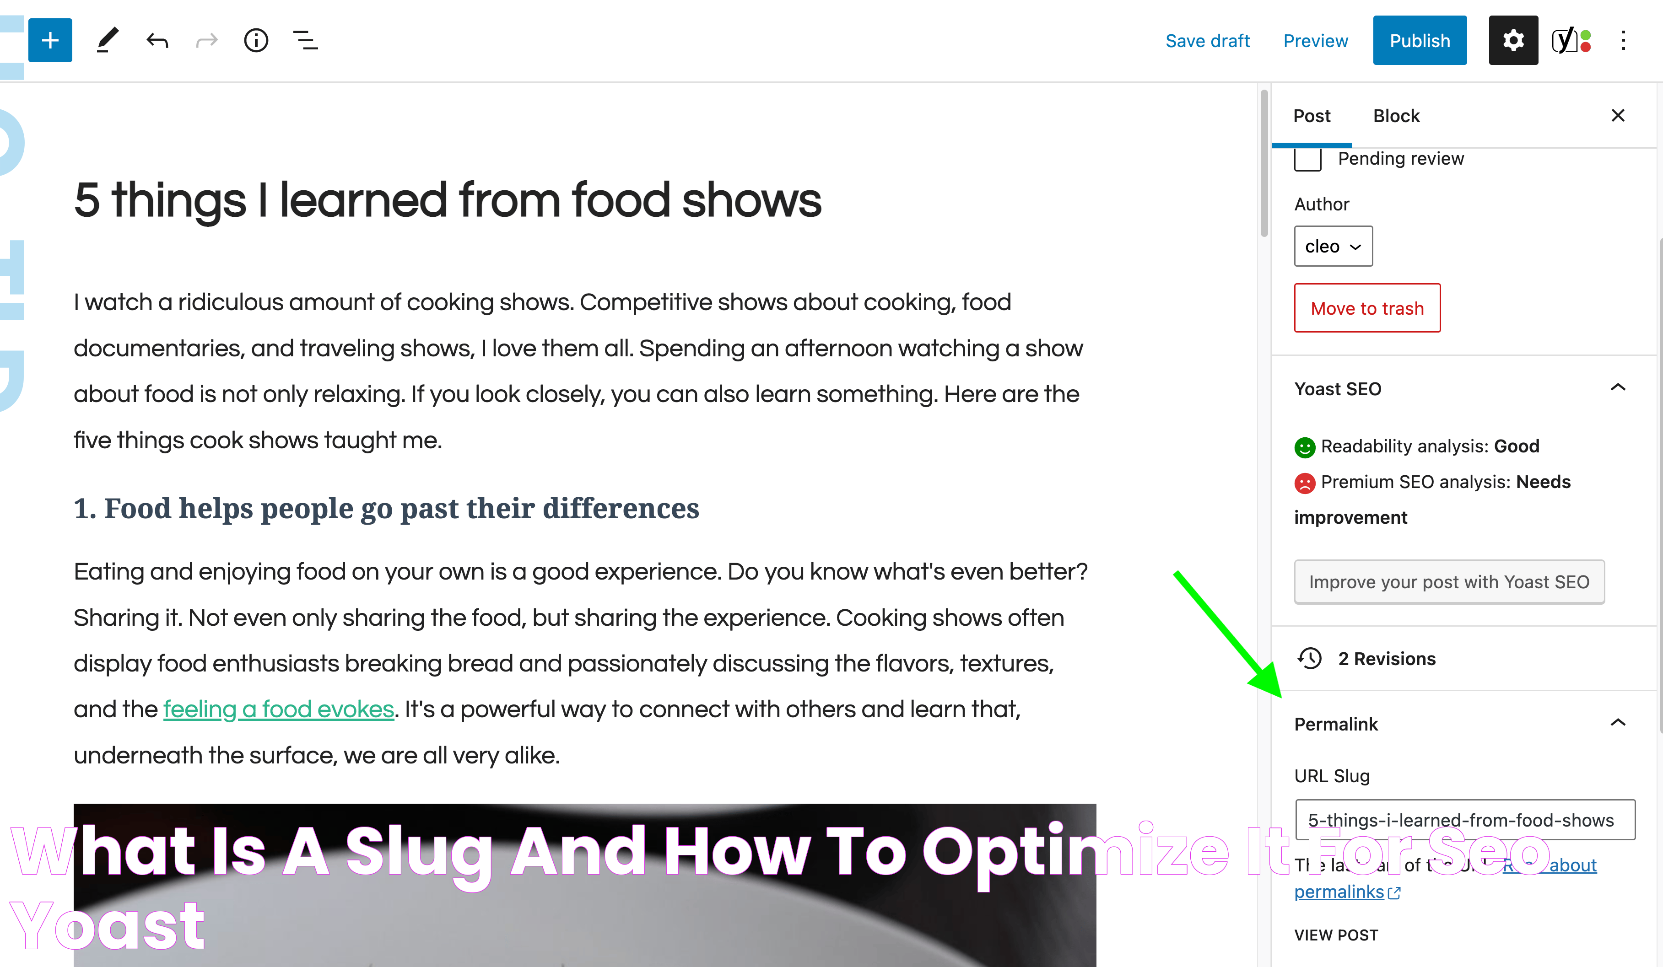
Task: Click the undo arrow icon
Action: click(157, 40)
